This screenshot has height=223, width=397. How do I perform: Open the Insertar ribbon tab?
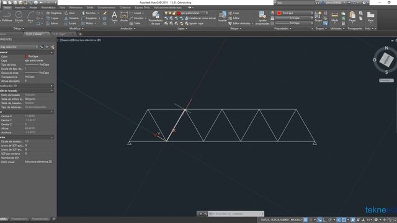click(x=20, y=7)
